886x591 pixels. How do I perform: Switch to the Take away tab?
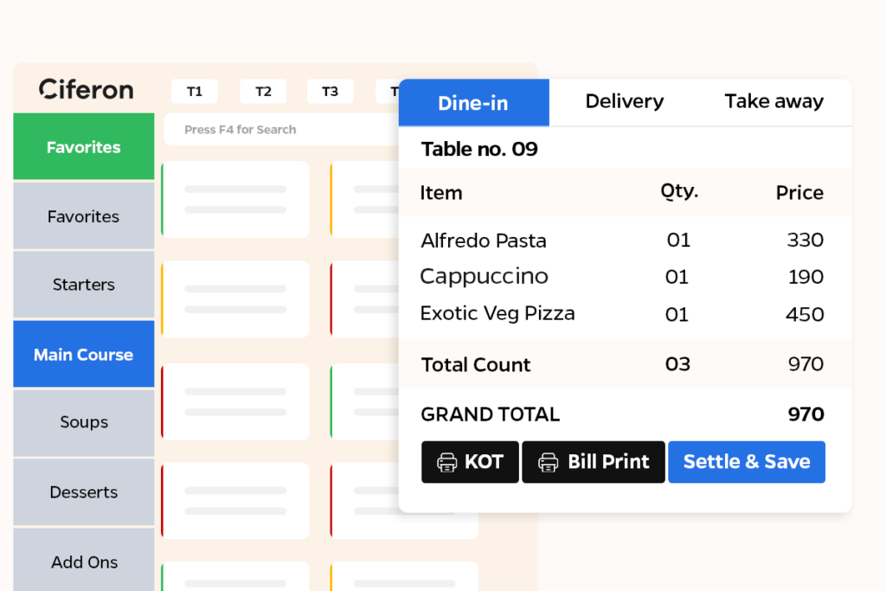click(774, 102)
